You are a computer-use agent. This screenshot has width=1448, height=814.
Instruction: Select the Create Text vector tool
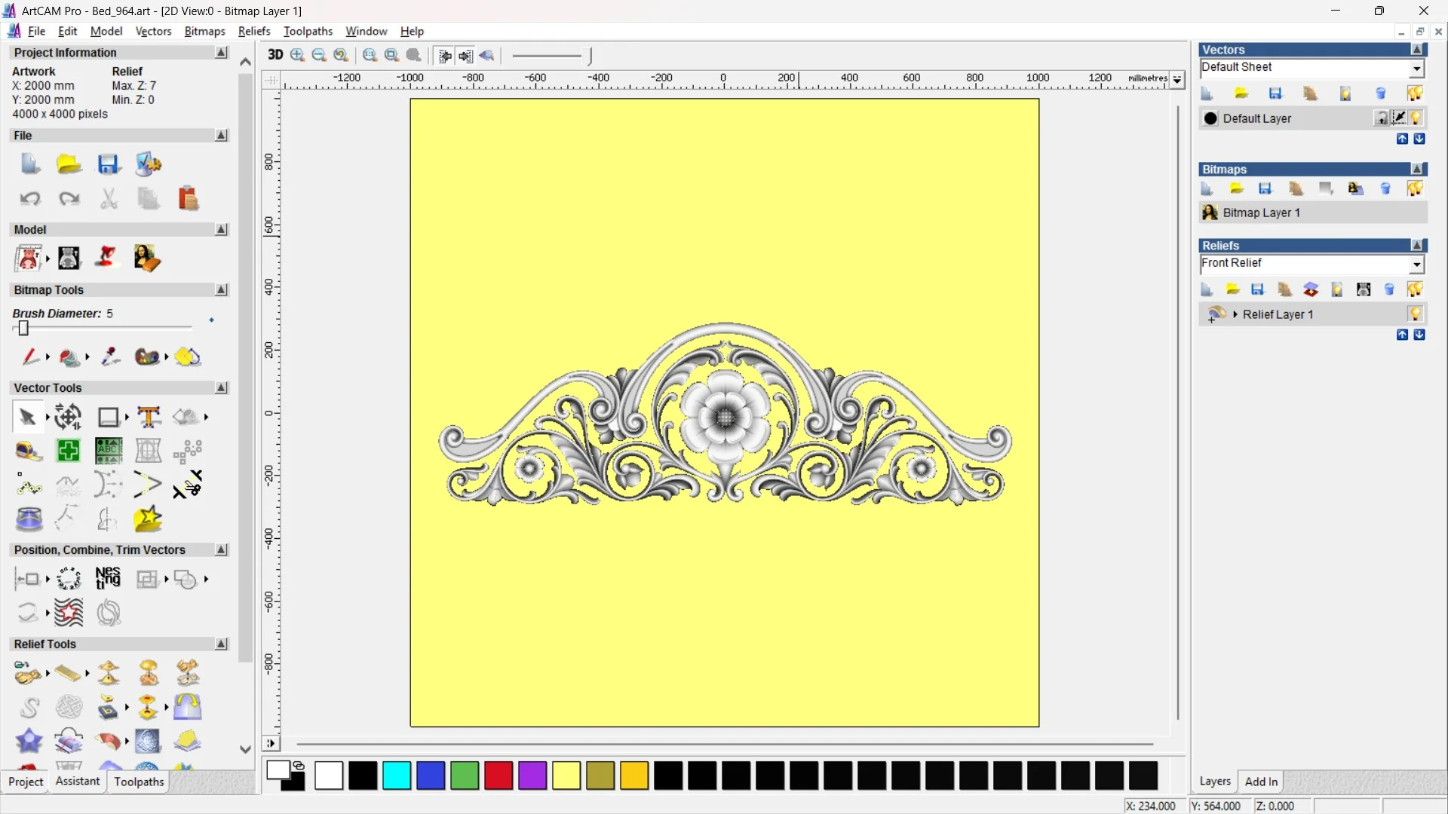coord(149,417)
